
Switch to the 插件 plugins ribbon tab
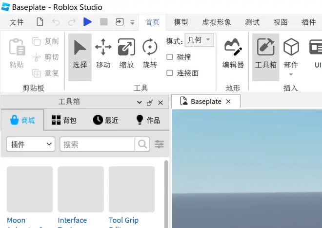click(x=308, y=22)
